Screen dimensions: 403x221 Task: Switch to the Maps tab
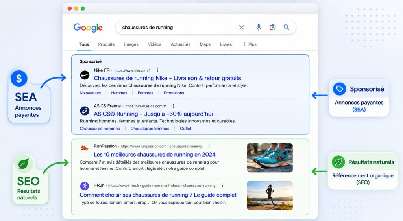tap(205, 44)
